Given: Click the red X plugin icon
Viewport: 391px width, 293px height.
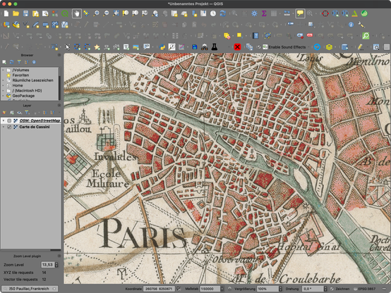Looking at the screenshot, I should coord(237,46).
